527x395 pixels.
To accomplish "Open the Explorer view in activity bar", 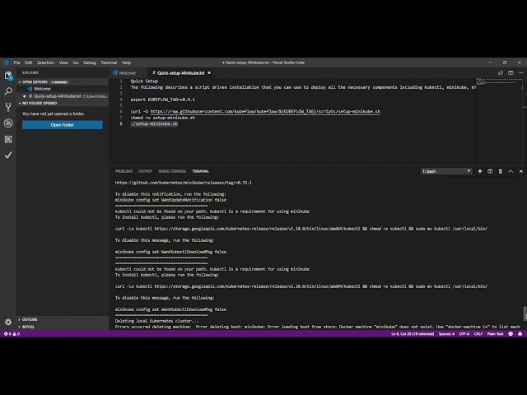I will (8, 76).
